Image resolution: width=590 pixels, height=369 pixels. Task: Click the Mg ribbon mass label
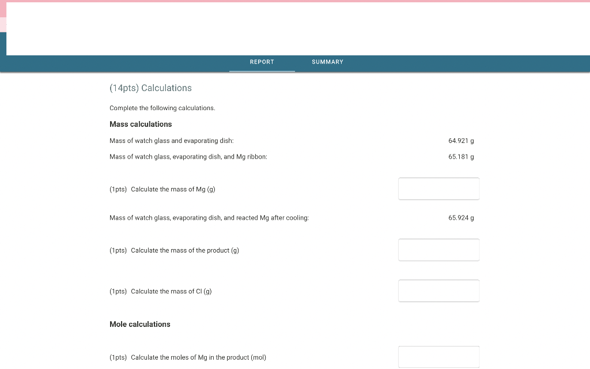[187, 156]
